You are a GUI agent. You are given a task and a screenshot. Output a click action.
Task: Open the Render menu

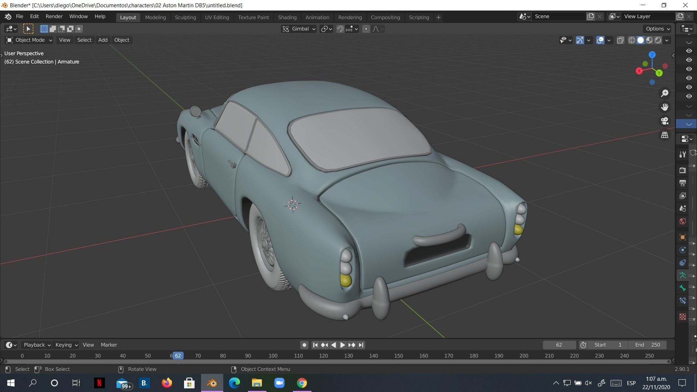pyautogui.click(x=54, y=17)
